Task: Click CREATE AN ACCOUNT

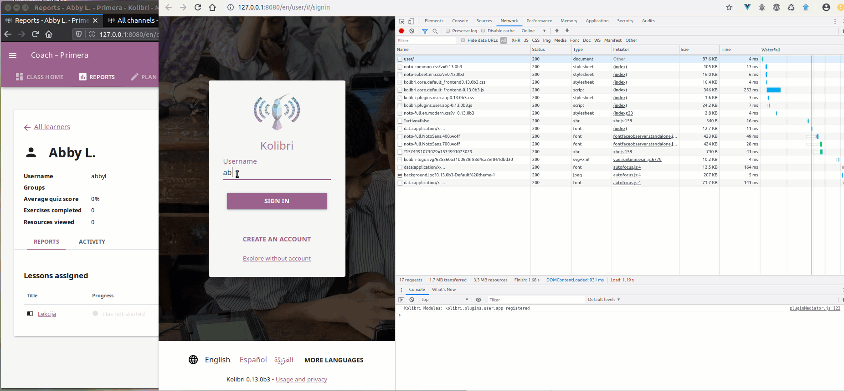Action: pos(277,239)
